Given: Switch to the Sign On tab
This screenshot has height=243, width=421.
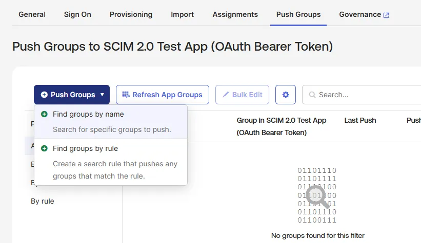Looking at the screenshot, I should point(77,14).
